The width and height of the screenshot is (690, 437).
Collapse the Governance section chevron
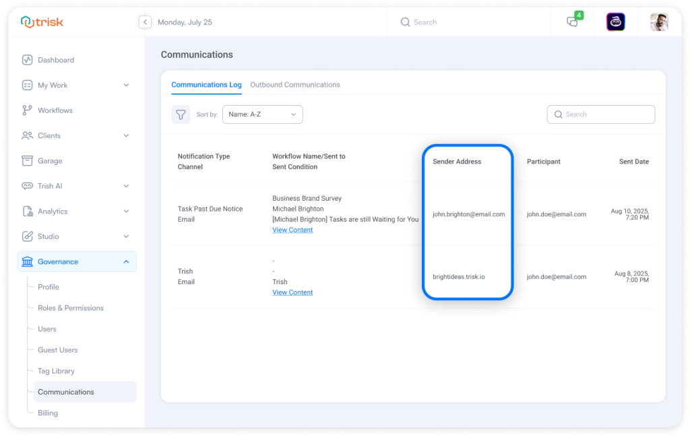coord(126,262)
